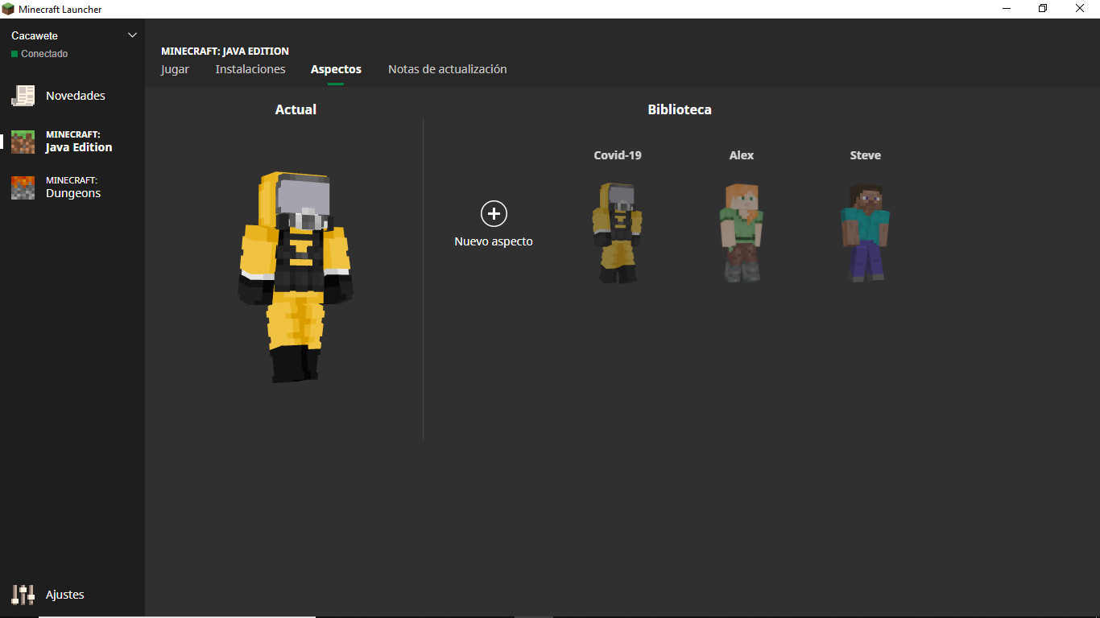Select the Java Edition grass block icon
Image resolution: width=1100 pixels, height=618 pixels.
(23, 142)
